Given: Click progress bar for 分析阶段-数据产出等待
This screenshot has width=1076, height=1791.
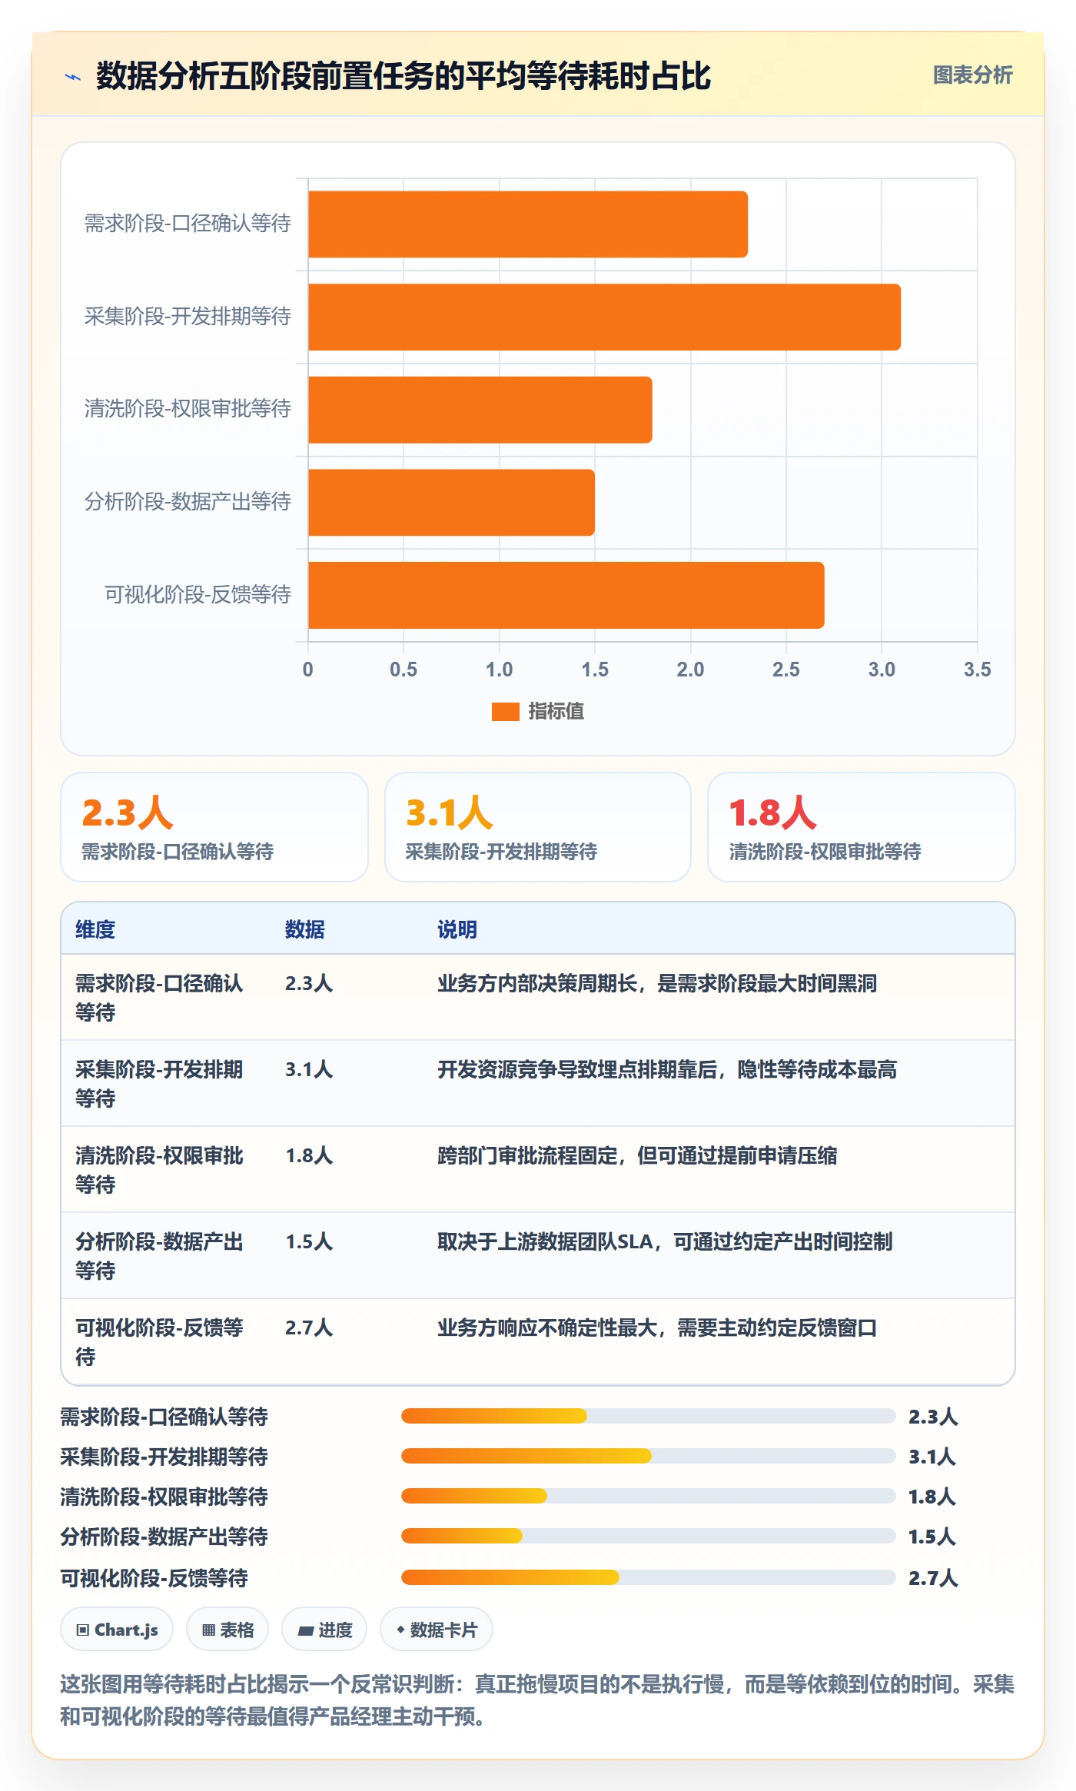Looking at the screenshot, I should pos(649,1536).
